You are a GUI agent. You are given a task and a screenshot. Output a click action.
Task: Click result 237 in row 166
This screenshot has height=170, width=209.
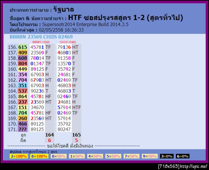point(23,102)
